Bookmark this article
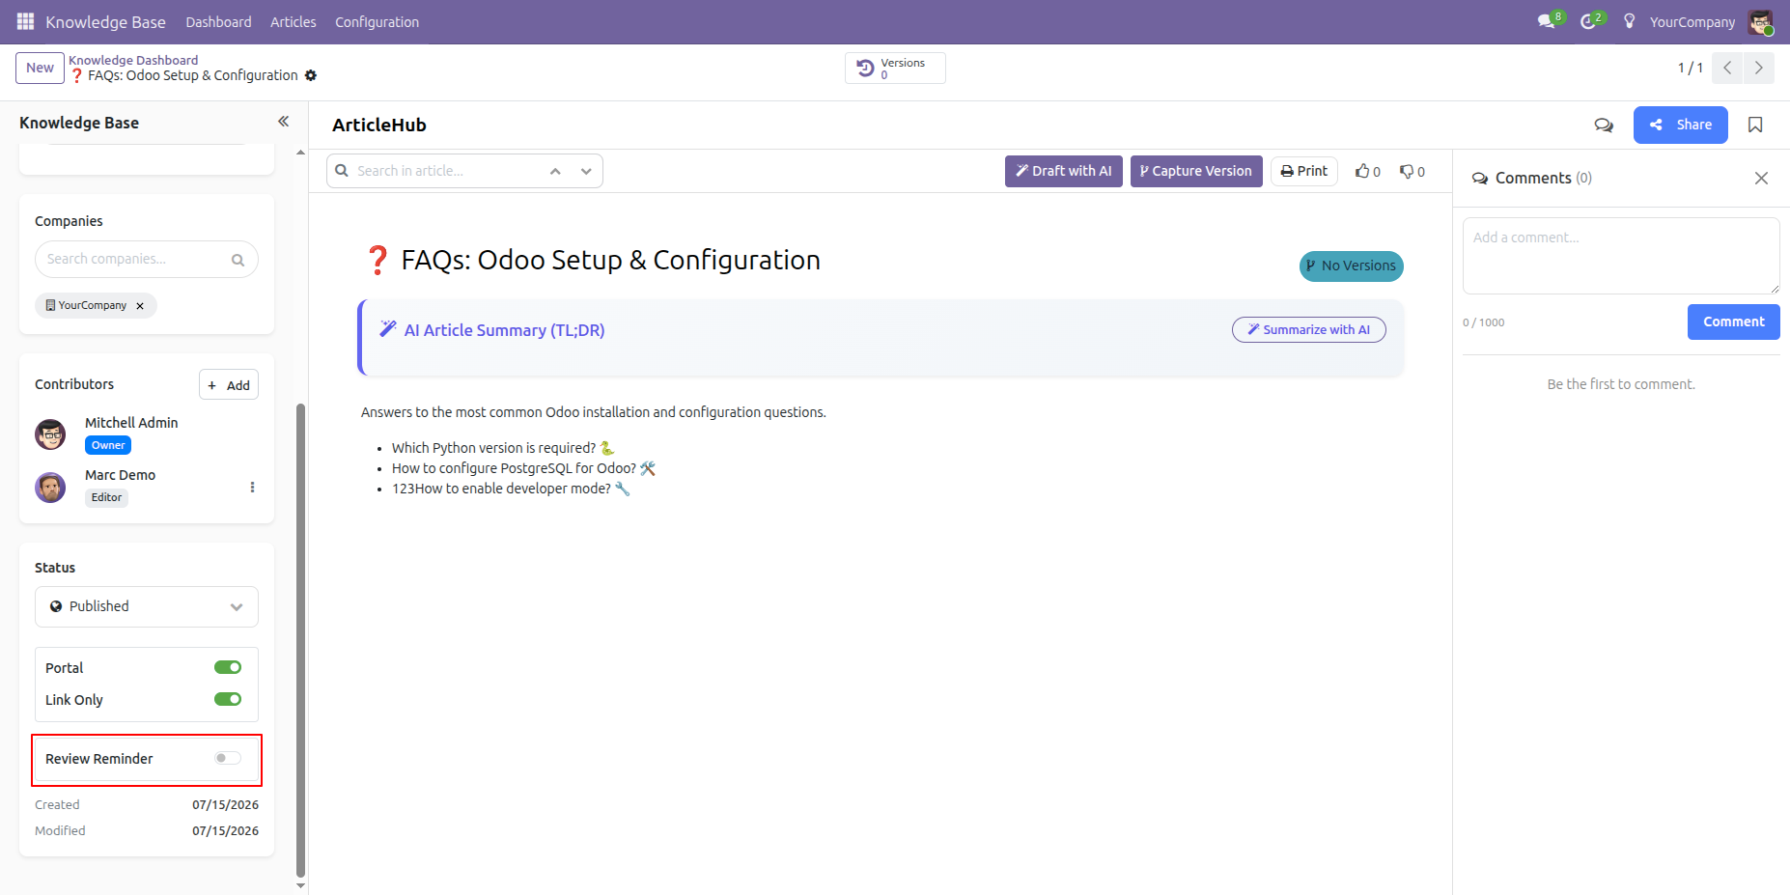This screenshot has height=895, width=1790. [x=1755, y=125]
